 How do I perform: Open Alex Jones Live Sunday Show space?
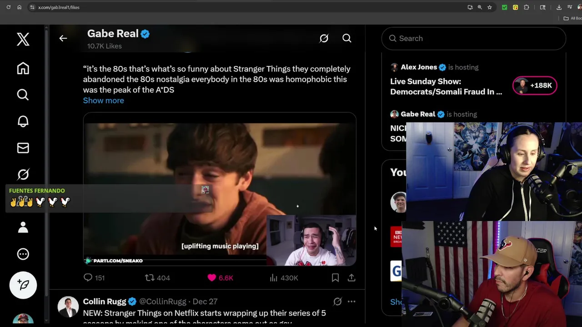pyautogui.click(x=446, y=86)
